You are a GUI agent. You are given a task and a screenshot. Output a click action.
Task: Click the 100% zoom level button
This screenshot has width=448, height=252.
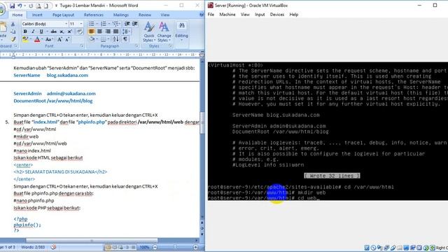pos(144,247)
